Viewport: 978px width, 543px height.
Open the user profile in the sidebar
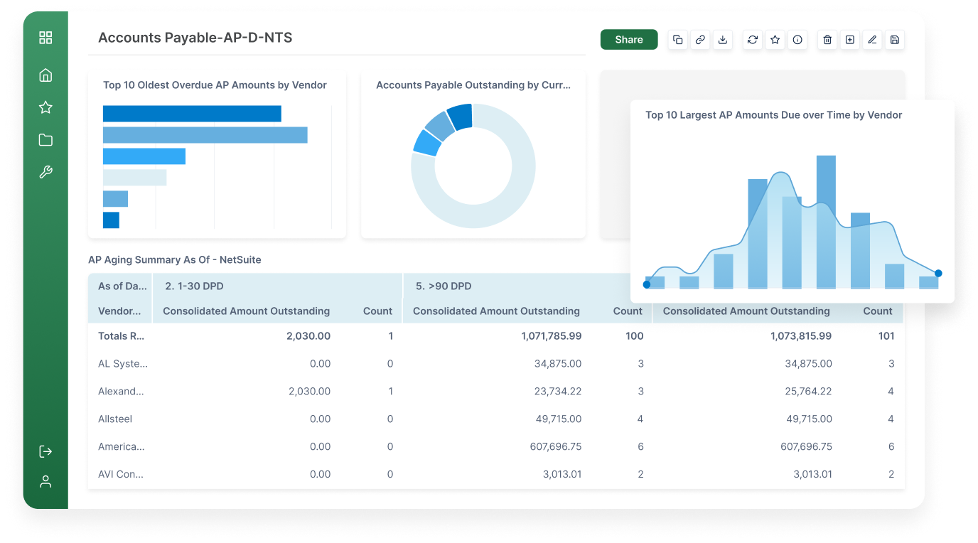pos(45,482)
